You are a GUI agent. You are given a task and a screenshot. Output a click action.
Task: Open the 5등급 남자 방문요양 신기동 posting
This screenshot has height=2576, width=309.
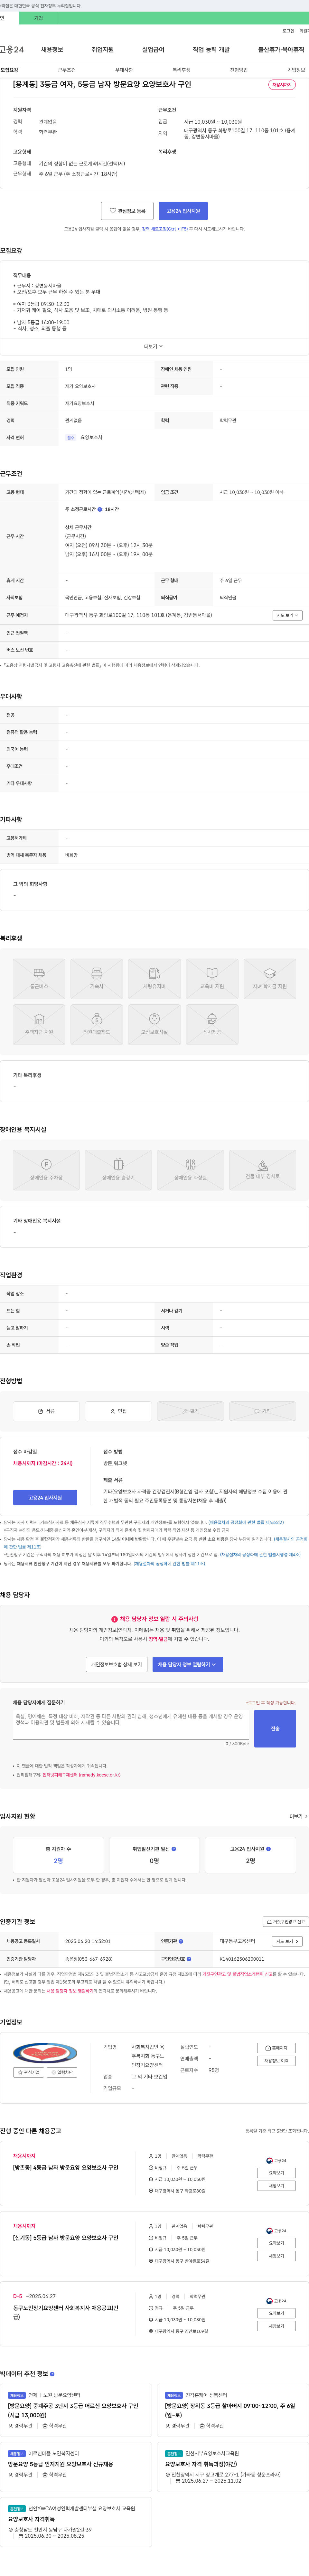pos(66,2238)
